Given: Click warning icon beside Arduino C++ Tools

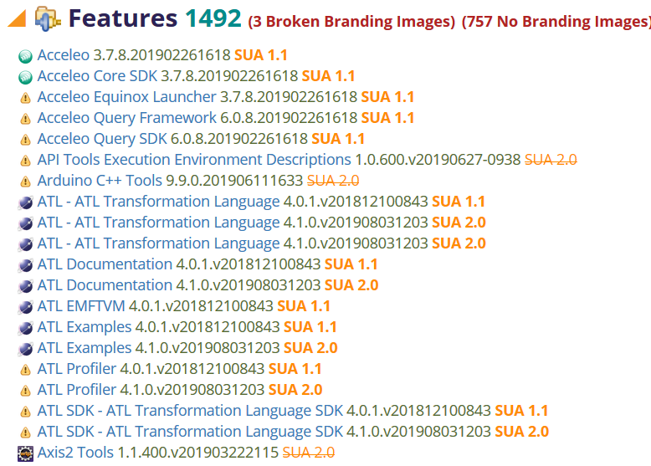Looking at the screenshot, I should pos(25,182).
